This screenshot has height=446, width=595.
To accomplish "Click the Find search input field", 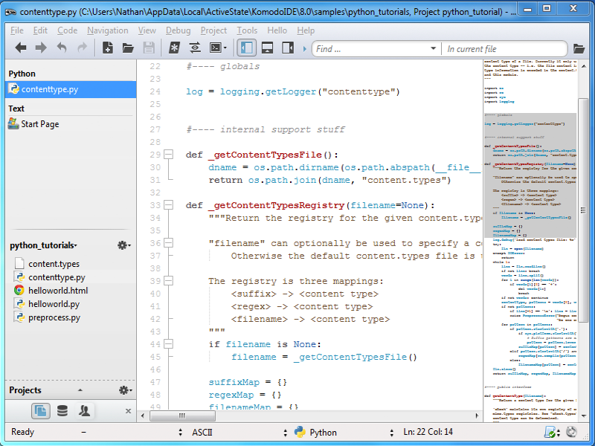I will pos(372,49).
